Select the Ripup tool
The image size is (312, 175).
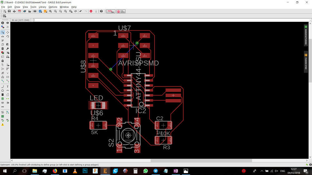click(x=7, y=81)
